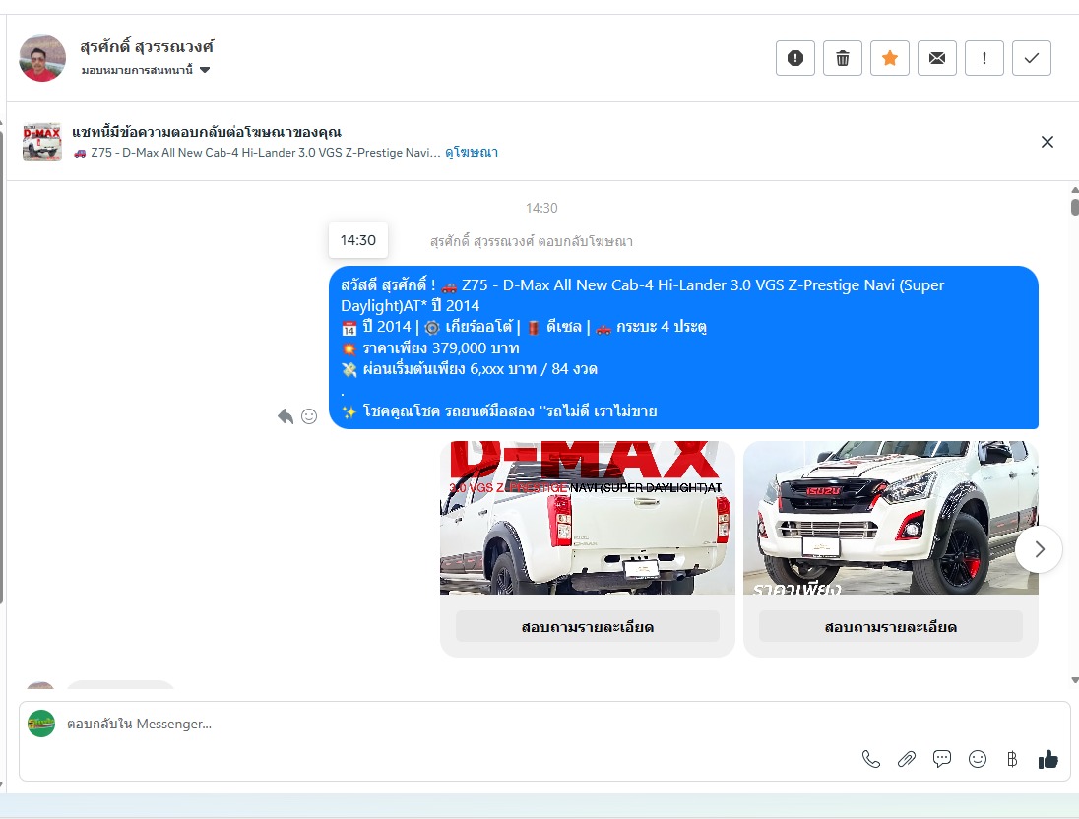
Task: Click สอบถามรายละเอียด under front car image
Action: coord(890,627)
